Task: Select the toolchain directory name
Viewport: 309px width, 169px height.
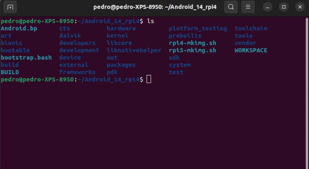Action: coord(251,28)
